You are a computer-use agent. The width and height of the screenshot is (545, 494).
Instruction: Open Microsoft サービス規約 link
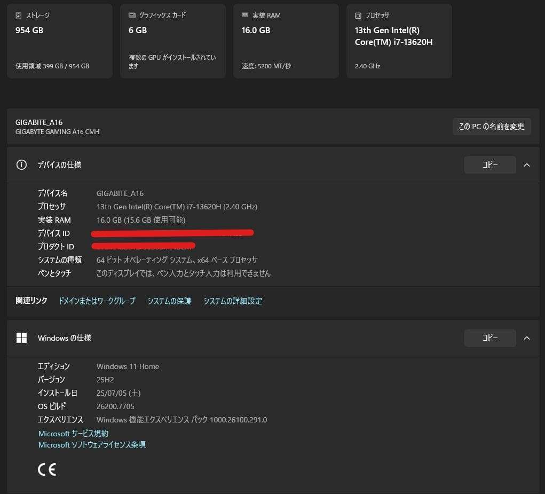coord(73,434)
